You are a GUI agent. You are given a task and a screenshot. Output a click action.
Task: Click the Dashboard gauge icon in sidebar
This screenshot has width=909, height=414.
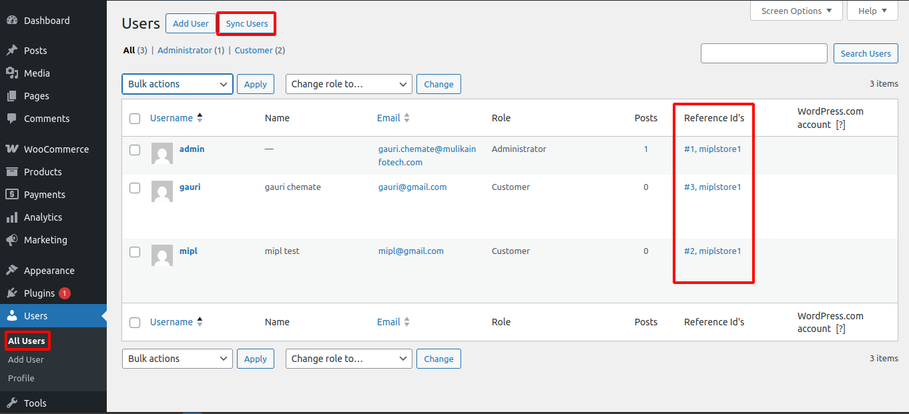[11, 21]
